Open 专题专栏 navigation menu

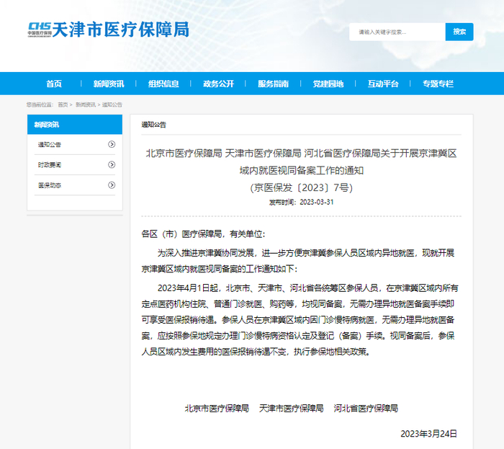pyautogui.click(x=438, y=84)
